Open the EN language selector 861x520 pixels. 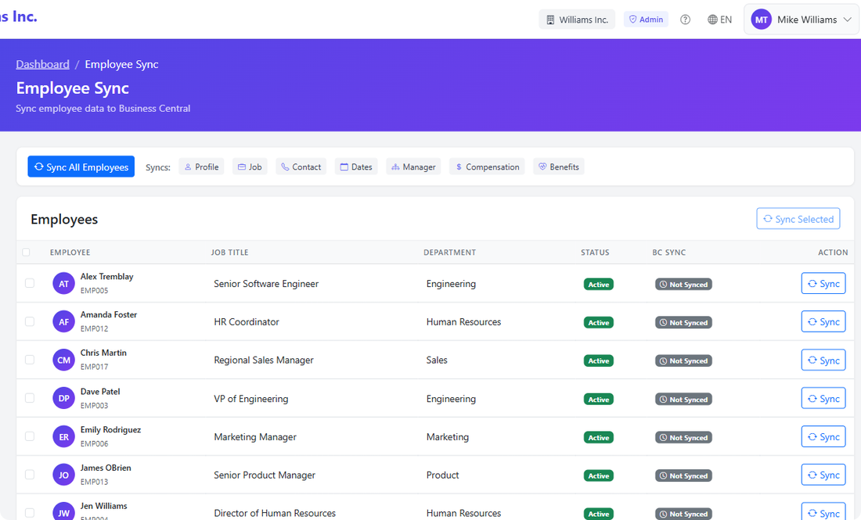coord(719,19)
